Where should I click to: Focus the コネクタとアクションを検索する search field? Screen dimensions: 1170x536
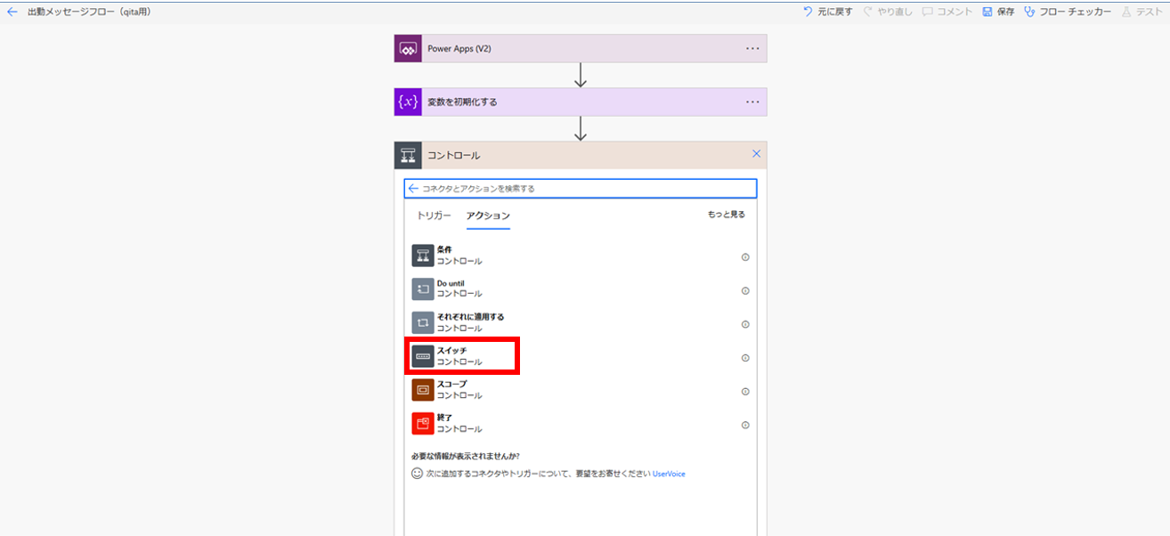tap(581, 189)
